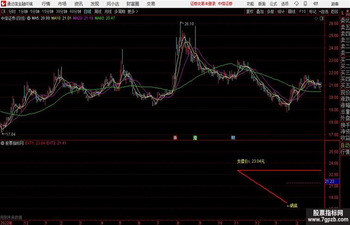Viewport: 350px width, 225px height.
Task: Click the 2022年 date axis label
Action: pos(6,223)
